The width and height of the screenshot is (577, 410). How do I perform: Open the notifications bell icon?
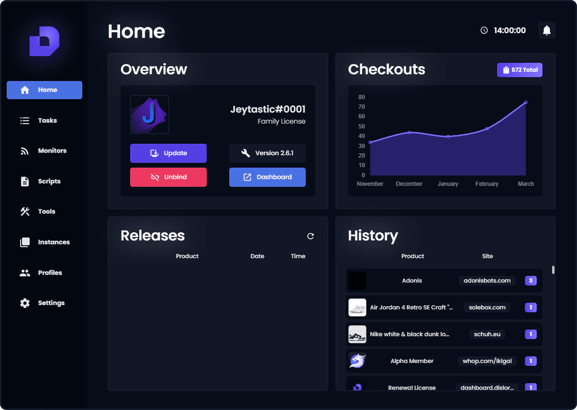pyautogui.click(x=547, y=30)
